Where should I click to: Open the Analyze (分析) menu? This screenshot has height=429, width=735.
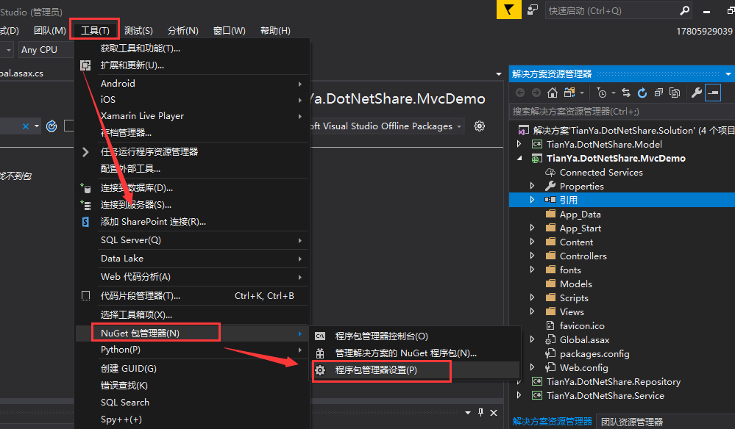tap(182, 30)
